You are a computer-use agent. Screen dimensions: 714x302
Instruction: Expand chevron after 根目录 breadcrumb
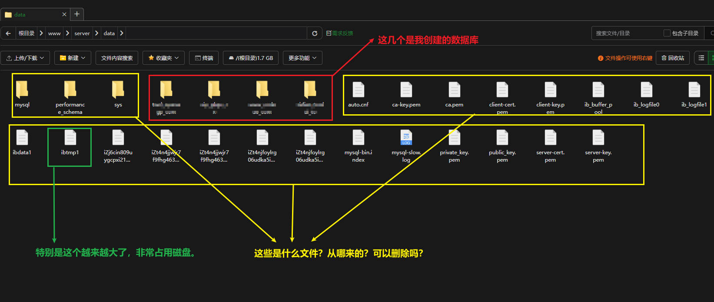click(41, 33)
